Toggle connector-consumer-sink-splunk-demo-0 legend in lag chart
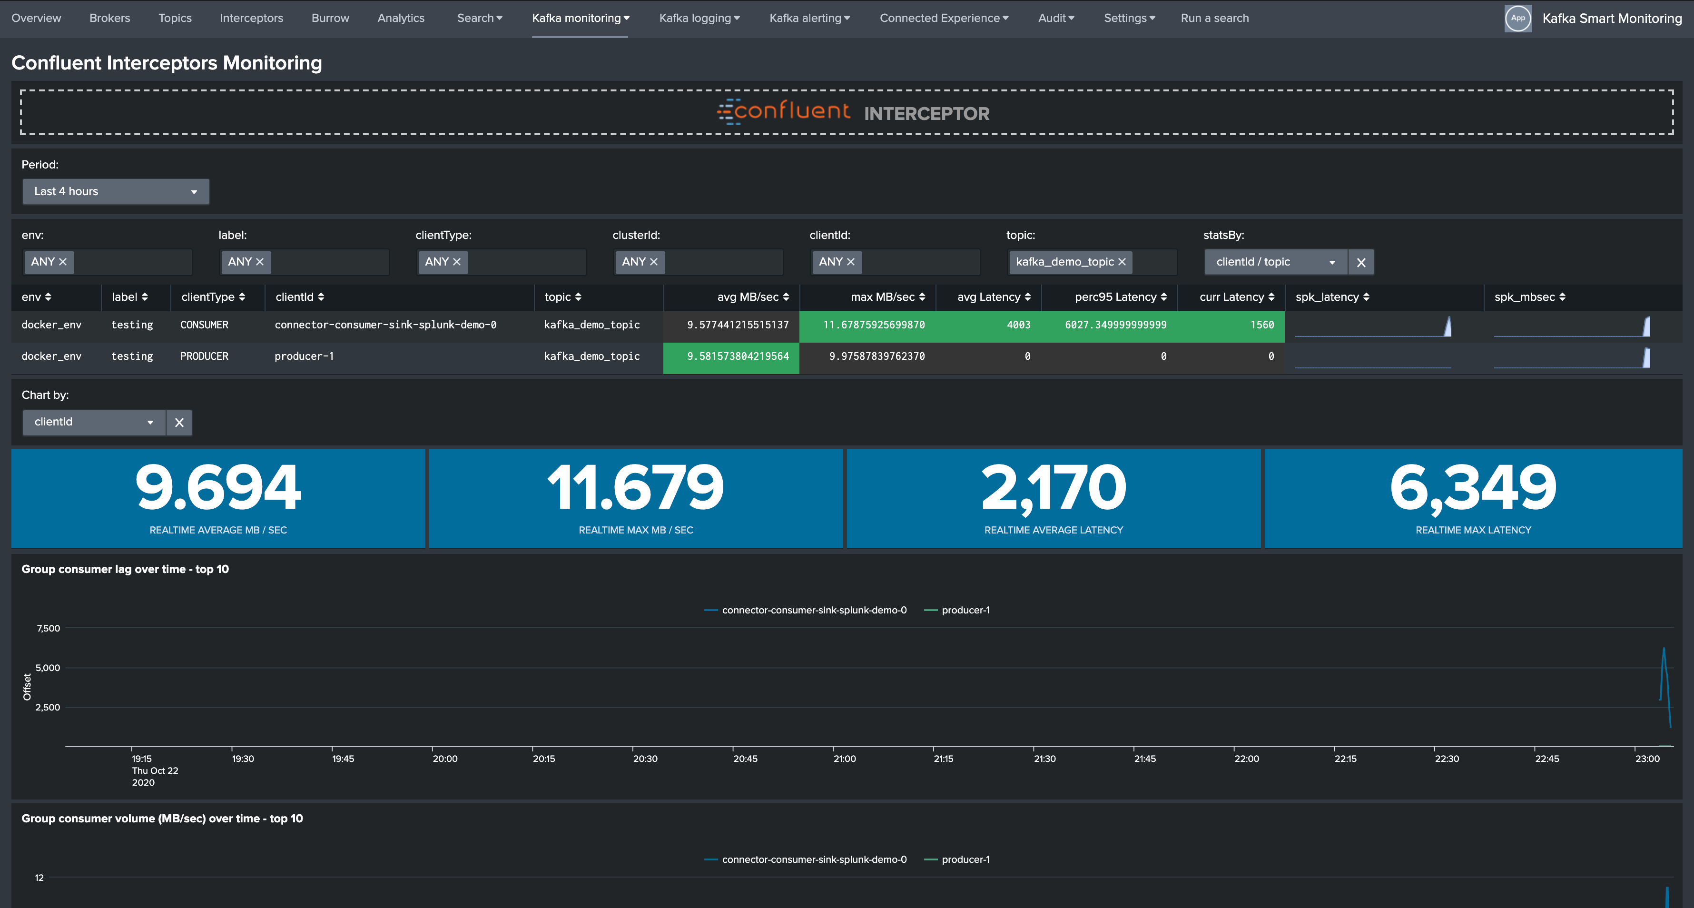This screenshot has height=908, width=1694. (x=806, y=610)
